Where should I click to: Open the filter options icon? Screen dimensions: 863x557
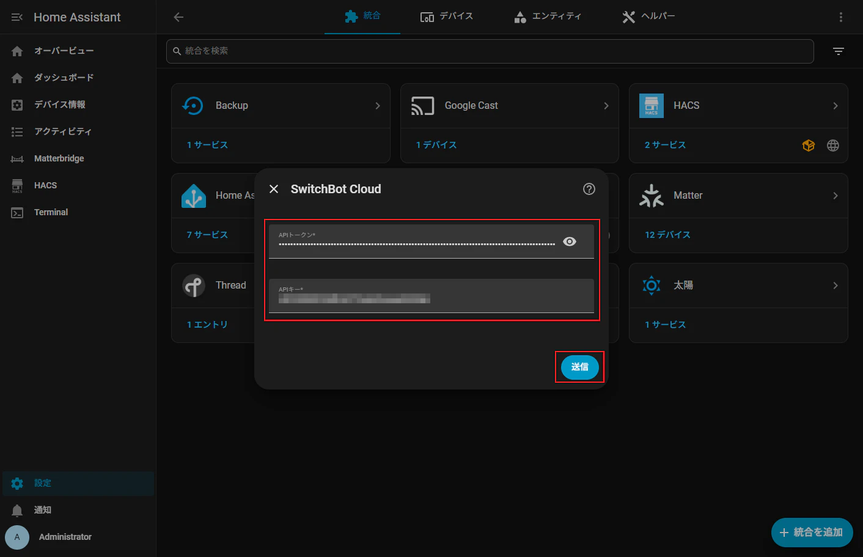(x=839, y=51)
